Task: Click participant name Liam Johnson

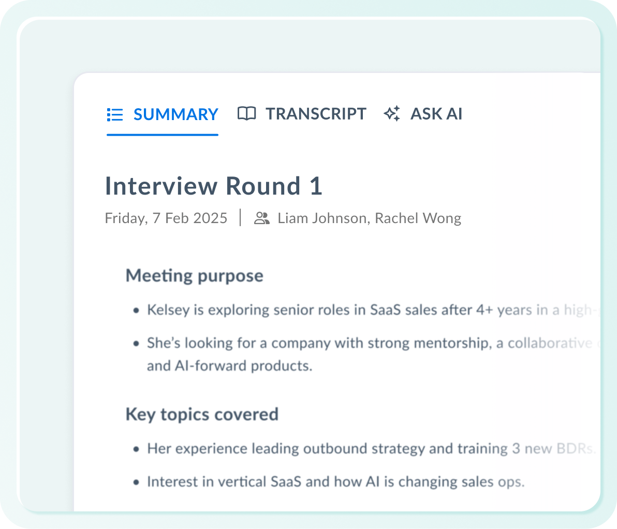Action: tap(322, 218)
